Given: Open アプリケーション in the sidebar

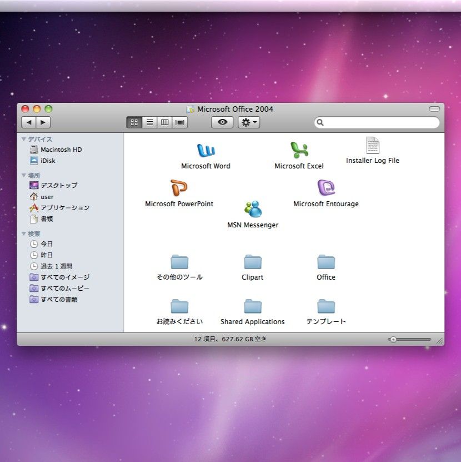Looking at the screenshot, I should point(59,208).
